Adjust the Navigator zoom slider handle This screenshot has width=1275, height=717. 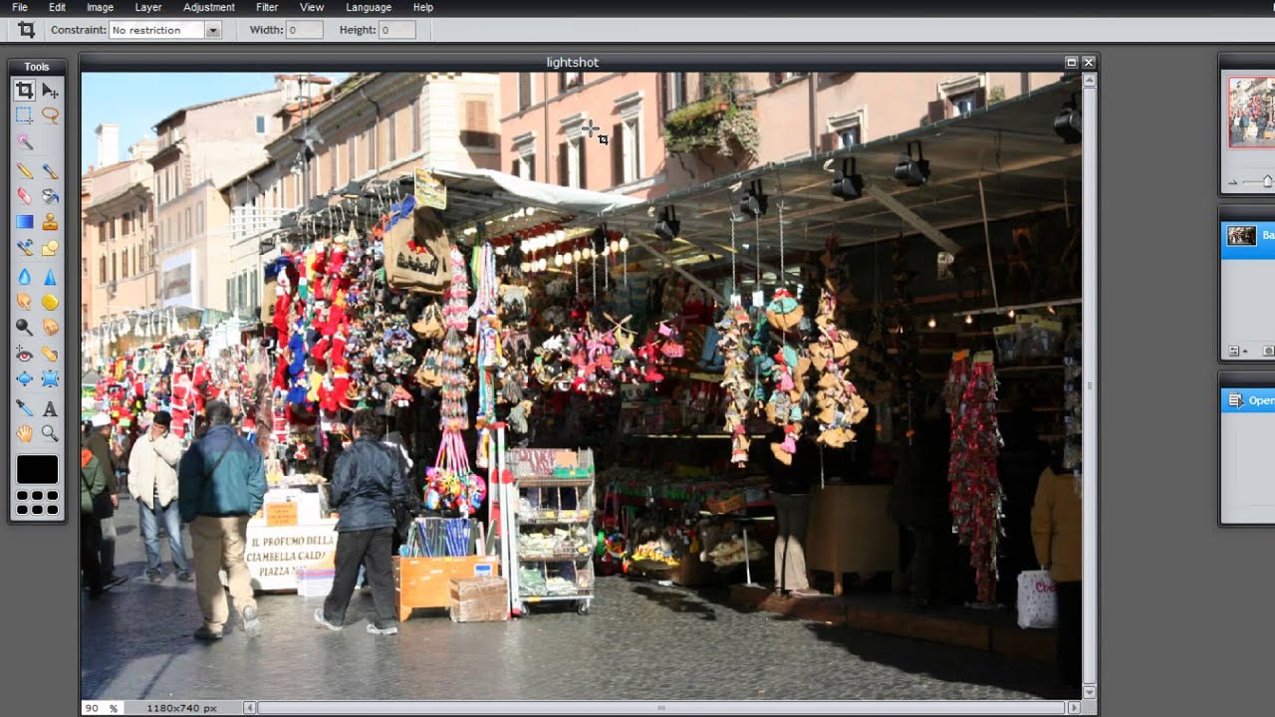tap(1267, 181)
